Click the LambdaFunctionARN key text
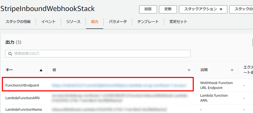The width and height of the screenshot is (253, 113). 22,98
